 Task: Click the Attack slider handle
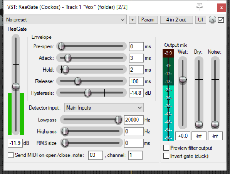(68, 58)
